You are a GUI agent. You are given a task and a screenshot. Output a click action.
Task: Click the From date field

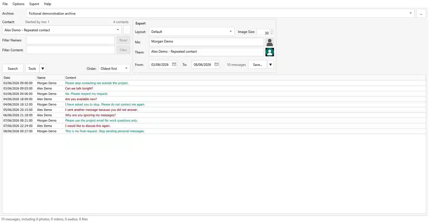tap(160, 64)
